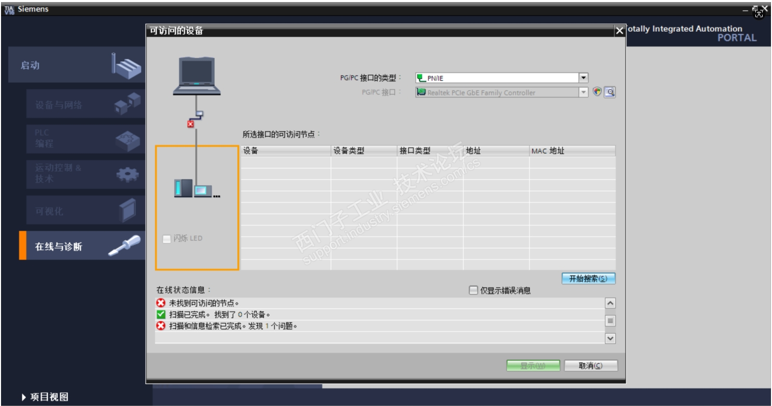
Task: Switch to 项目视图
Action: pos(45,397)
